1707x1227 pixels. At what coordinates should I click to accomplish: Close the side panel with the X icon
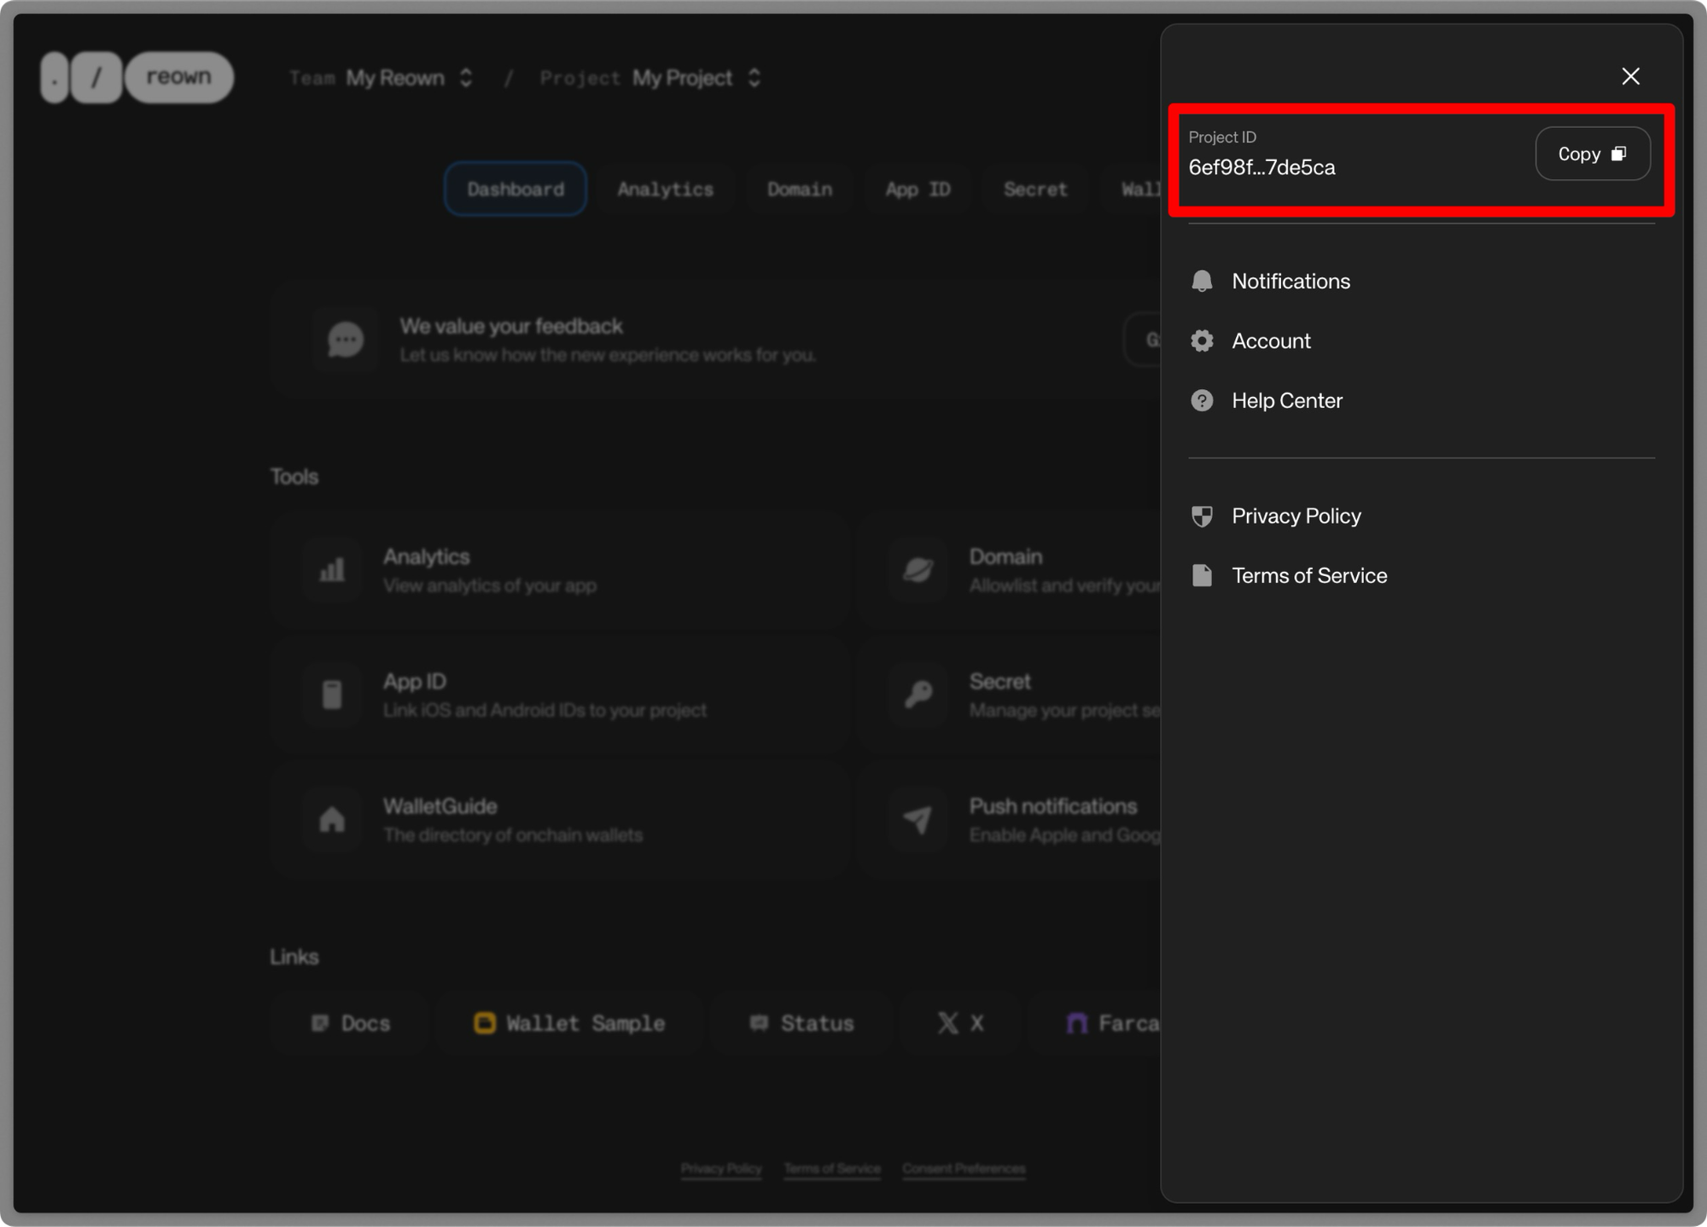tap(1630, 76)
